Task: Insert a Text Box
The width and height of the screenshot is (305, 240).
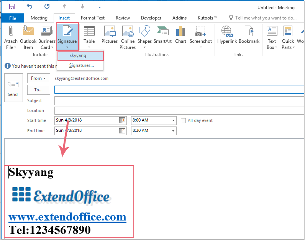Action: pos(272,37)
